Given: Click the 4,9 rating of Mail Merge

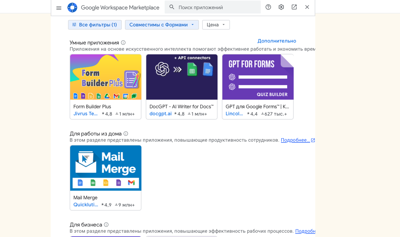Looking at the screenshot, I should pos(106,205).
